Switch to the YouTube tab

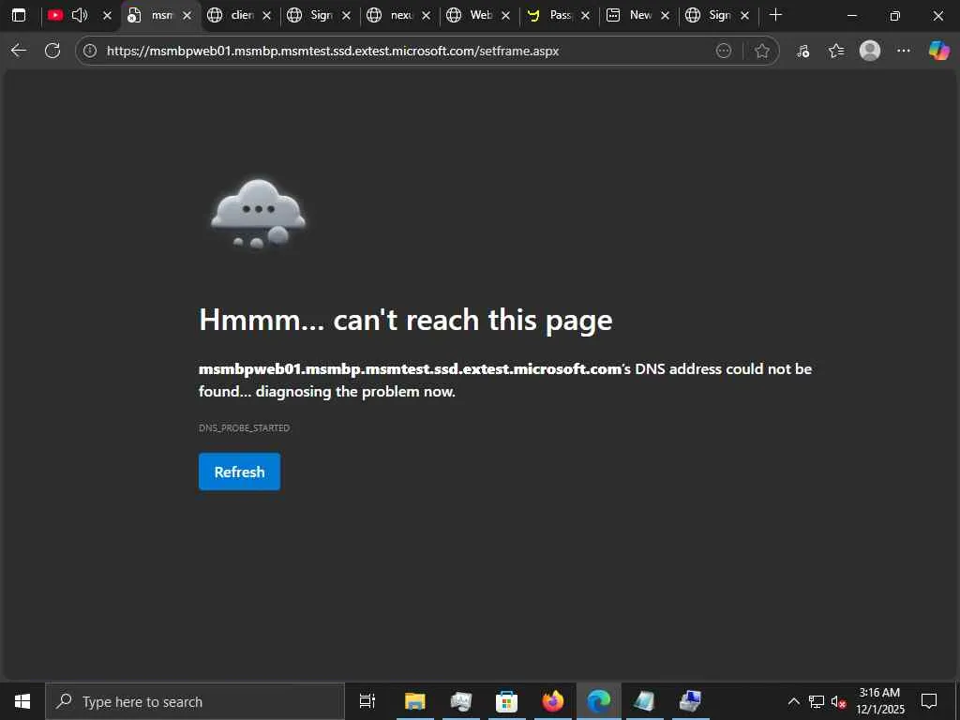click(55, 15)
